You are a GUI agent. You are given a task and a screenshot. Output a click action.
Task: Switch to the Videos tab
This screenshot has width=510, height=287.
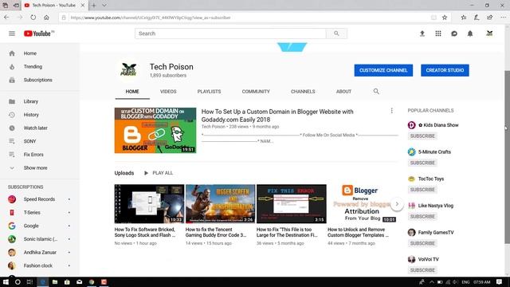tap(168, 92)
